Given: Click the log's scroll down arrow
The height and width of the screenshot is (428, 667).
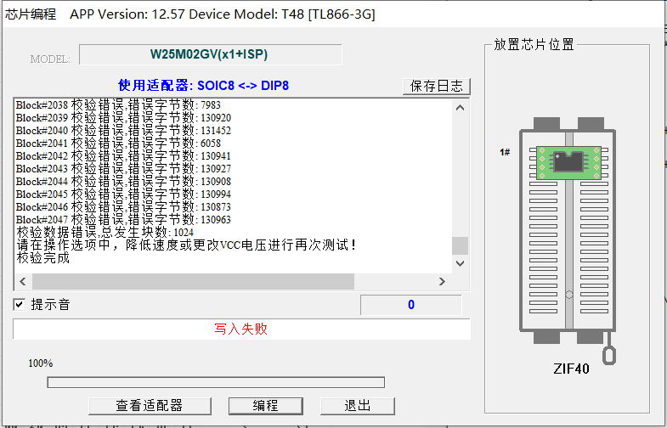Looking at the screenshot, I should pos(460,264).
